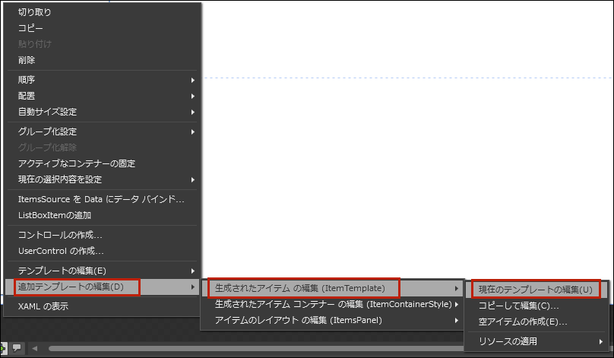Click 追加テンプレートの編集(D) menu item
This screenshot has height=358, width=614.
tap(102, 287)
